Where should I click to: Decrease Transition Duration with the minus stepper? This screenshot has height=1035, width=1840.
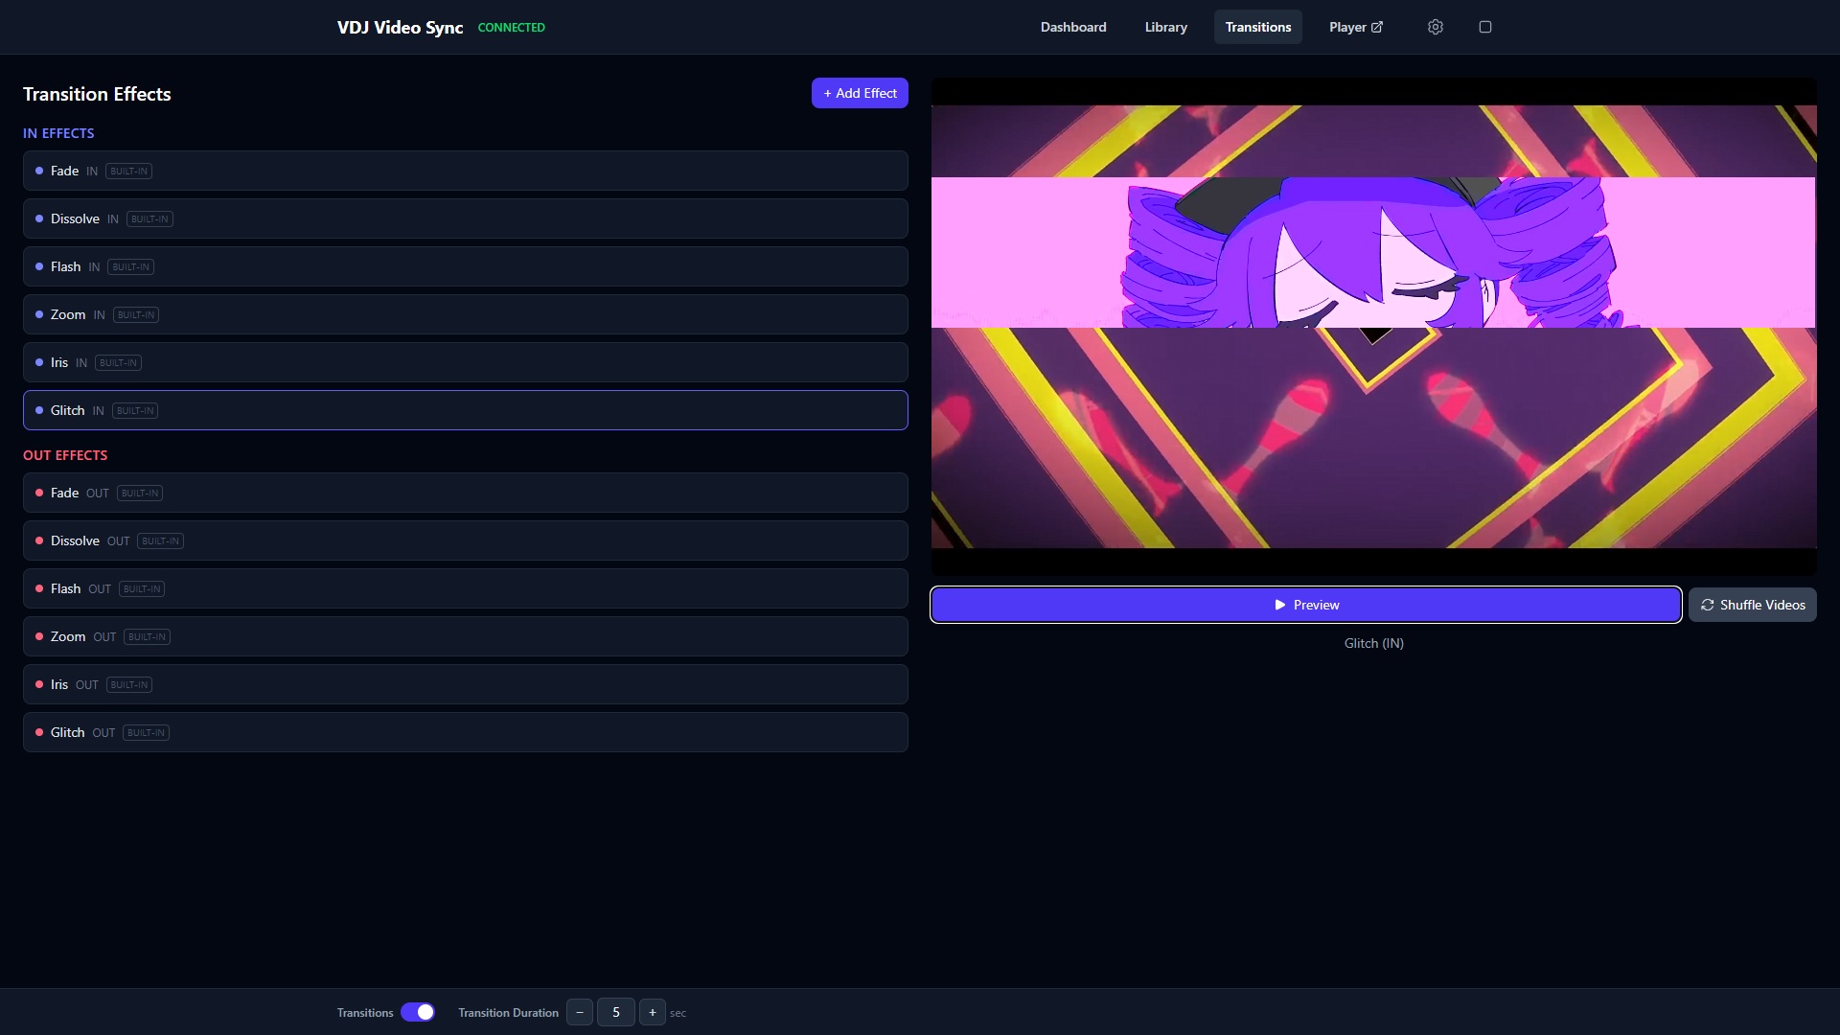coord(579,1012)
